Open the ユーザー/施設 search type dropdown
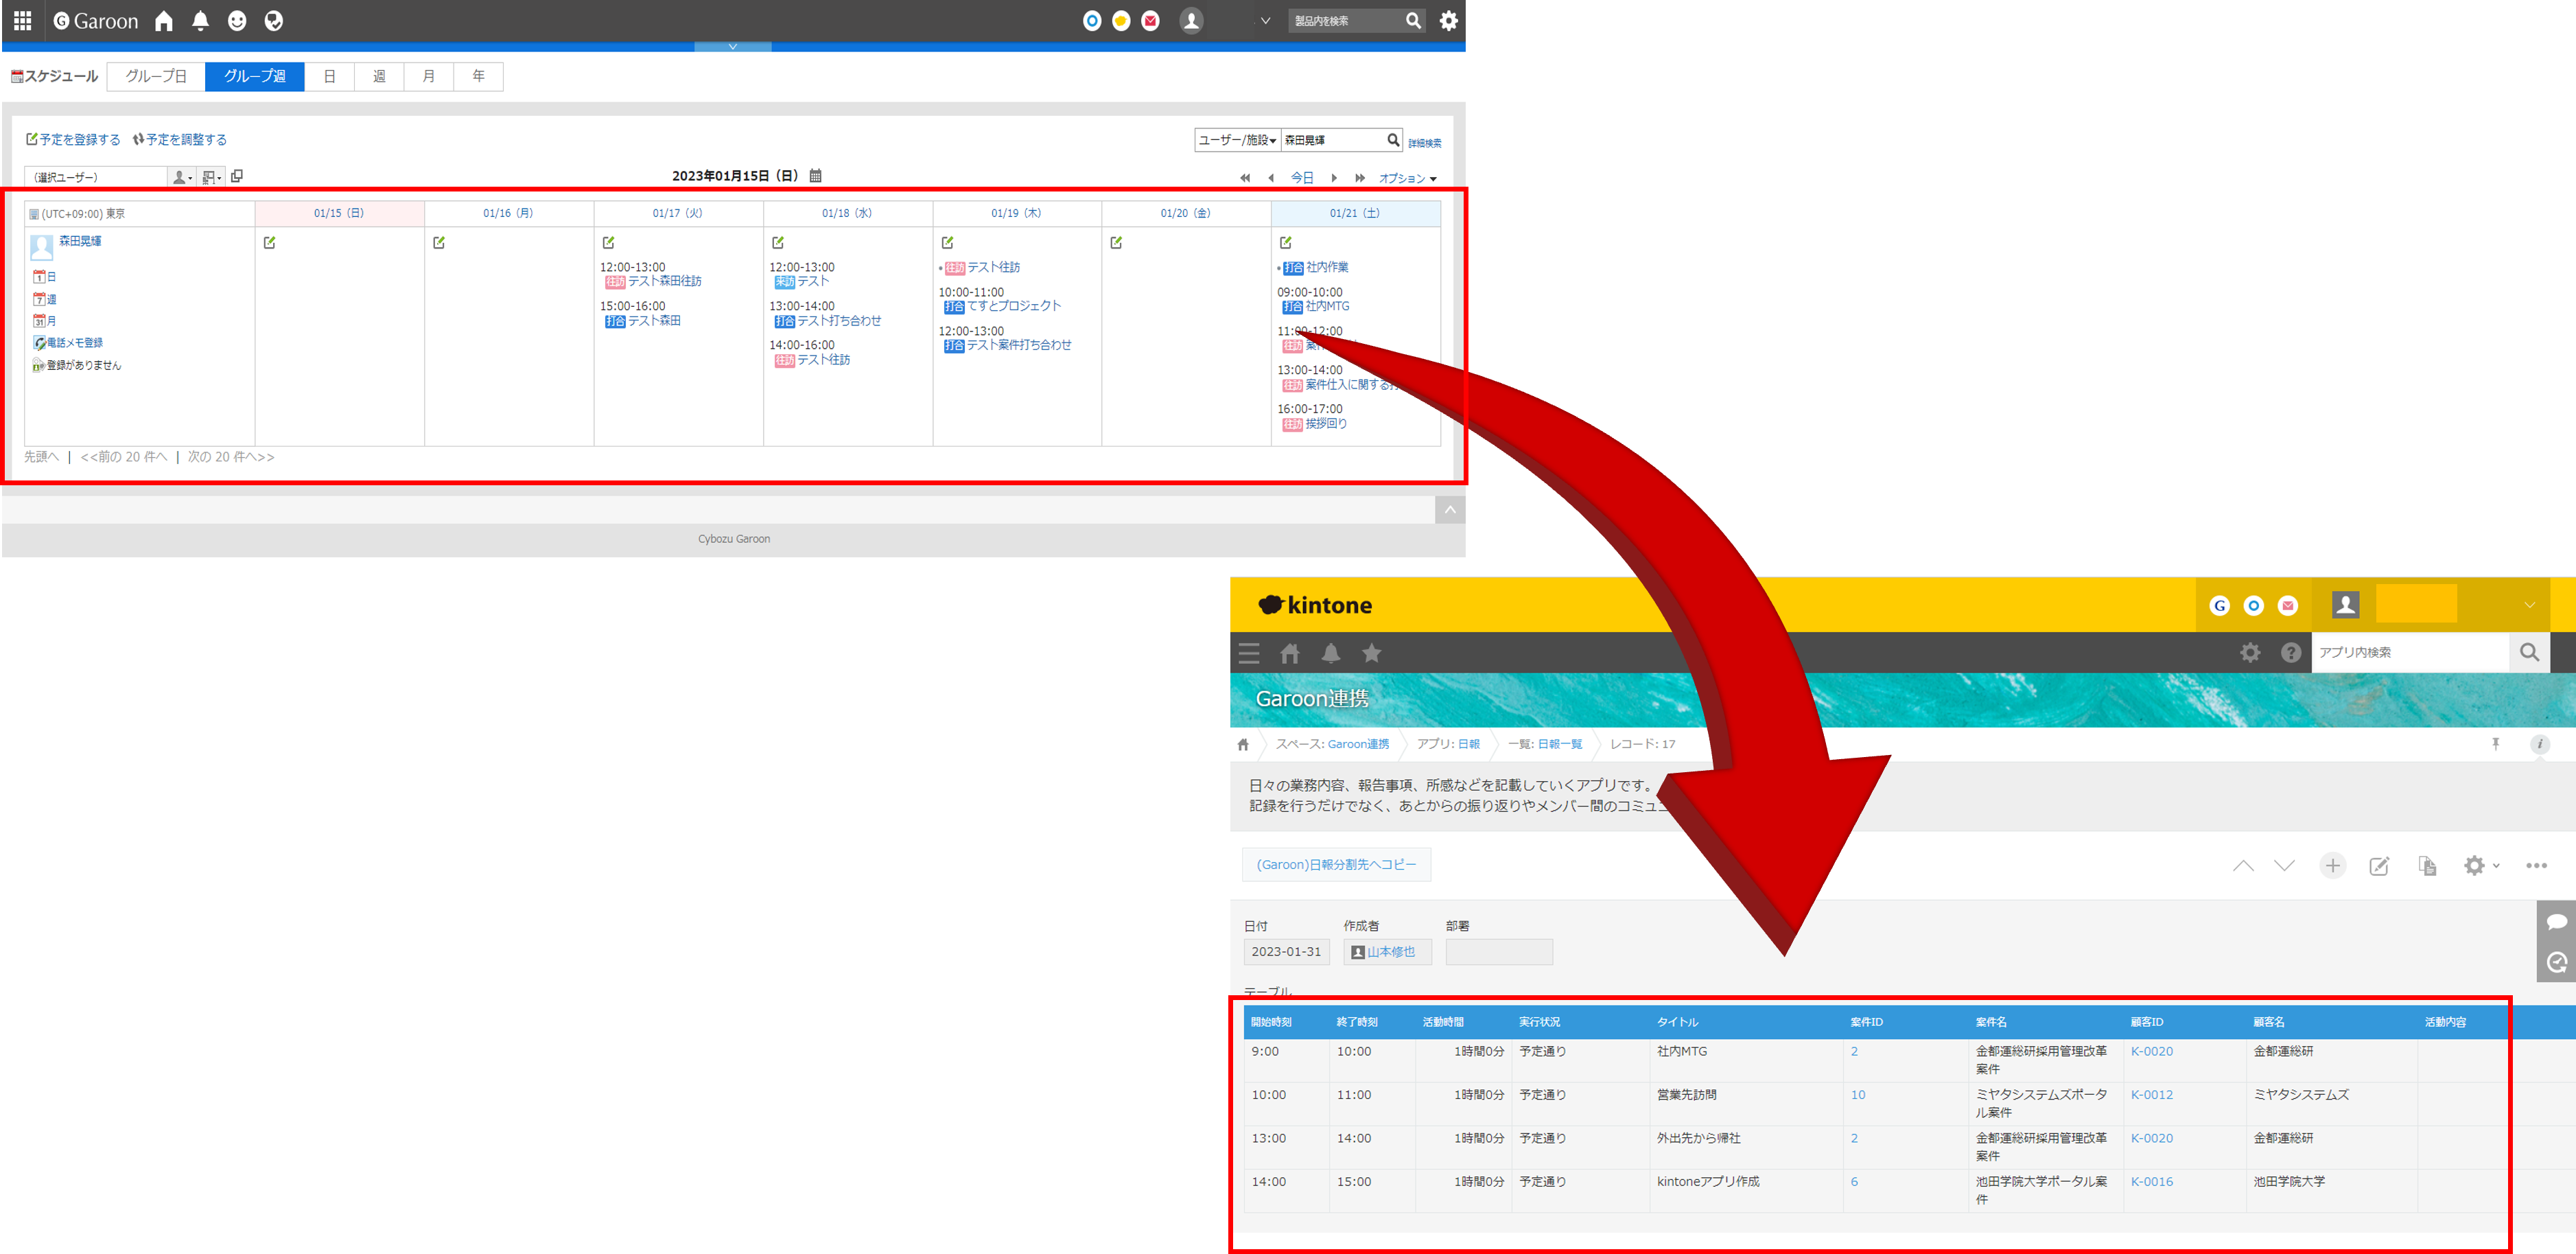 click(x=1237, y=140)
